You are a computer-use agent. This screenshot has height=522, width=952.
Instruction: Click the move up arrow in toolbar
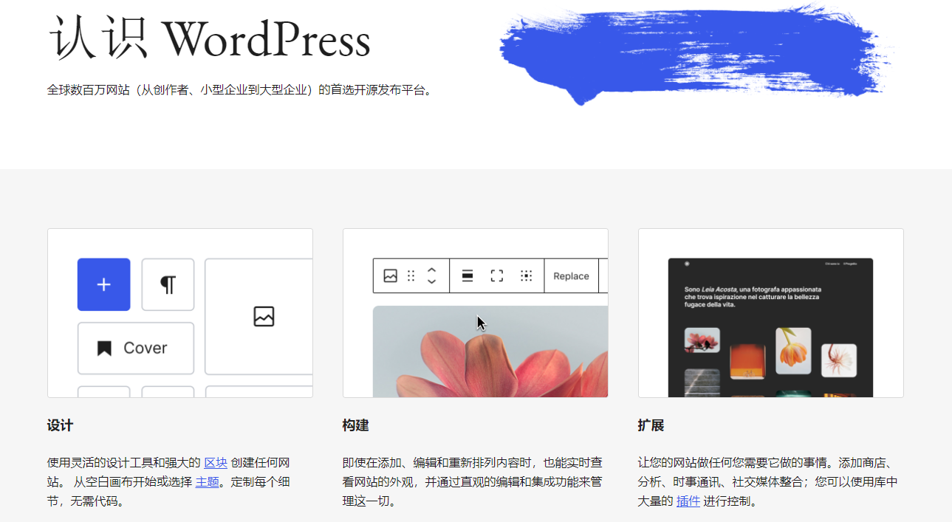point(432,269)
